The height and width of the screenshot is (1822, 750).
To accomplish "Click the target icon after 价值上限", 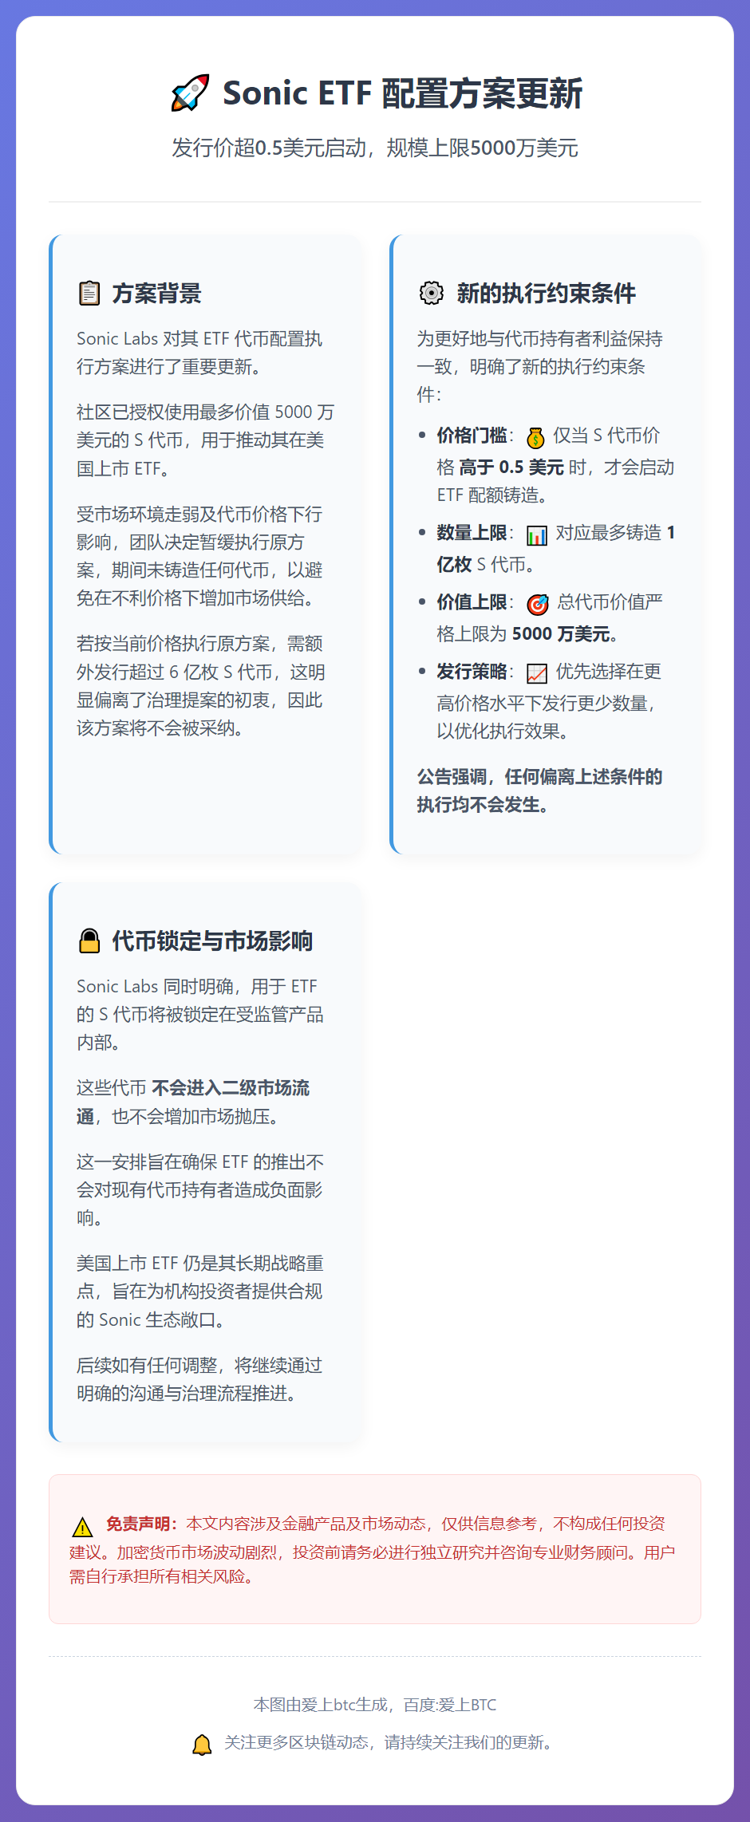I will coord(538,604).
